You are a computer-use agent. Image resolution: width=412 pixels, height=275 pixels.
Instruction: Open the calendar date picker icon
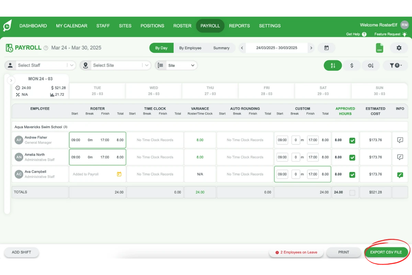[x=327, y=48]
